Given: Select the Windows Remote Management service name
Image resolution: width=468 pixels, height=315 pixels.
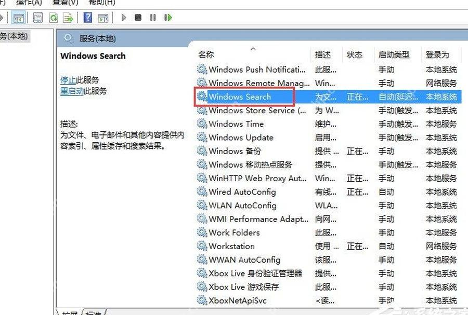Looking at the screenshot, I should coord(259,83).
